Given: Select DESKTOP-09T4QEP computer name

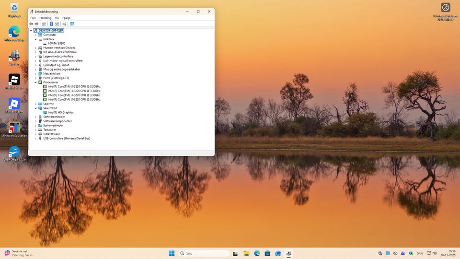Looking at the screenshot, I should [51, 30].
